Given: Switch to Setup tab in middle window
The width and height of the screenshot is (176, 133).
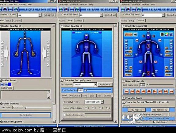Looking at the screenshot, I should 70,20.
